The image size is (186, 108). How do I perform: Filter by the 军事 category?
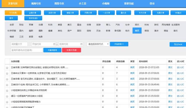click(31, 25)
